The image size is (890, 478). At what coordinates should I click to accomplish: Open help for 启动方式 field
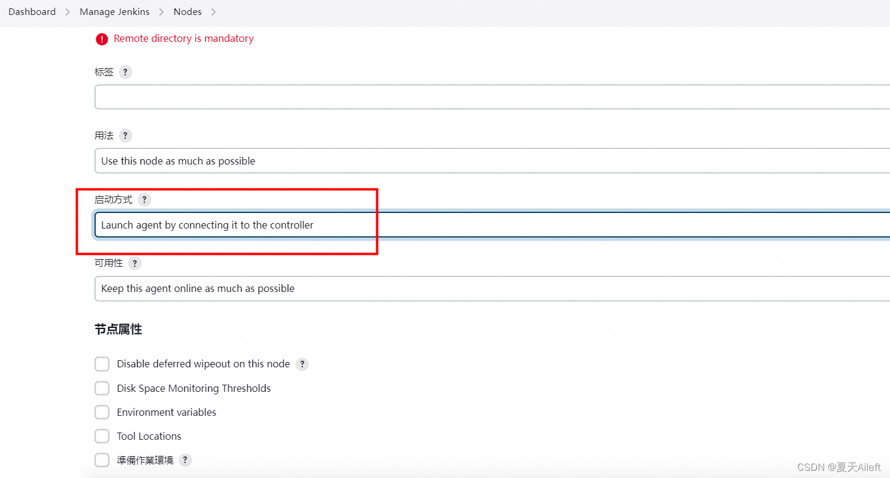click(x=144, y=199)
